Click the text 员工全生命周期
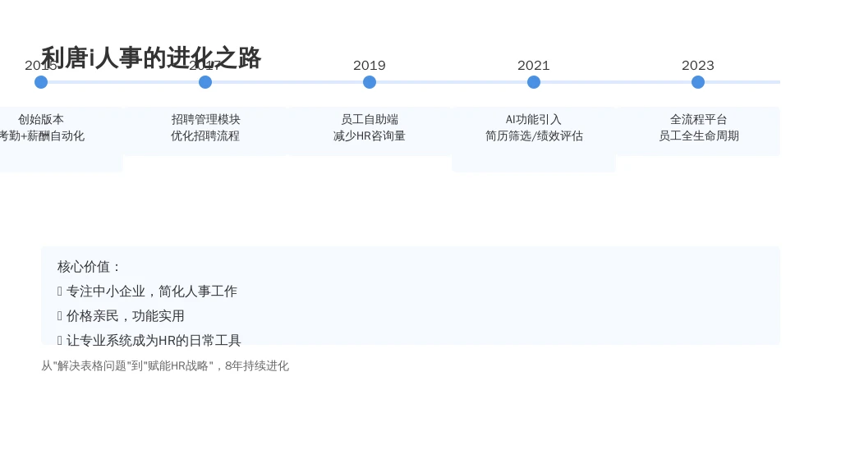The width and height of the screenshot is (841, 473). click(699, 136)
